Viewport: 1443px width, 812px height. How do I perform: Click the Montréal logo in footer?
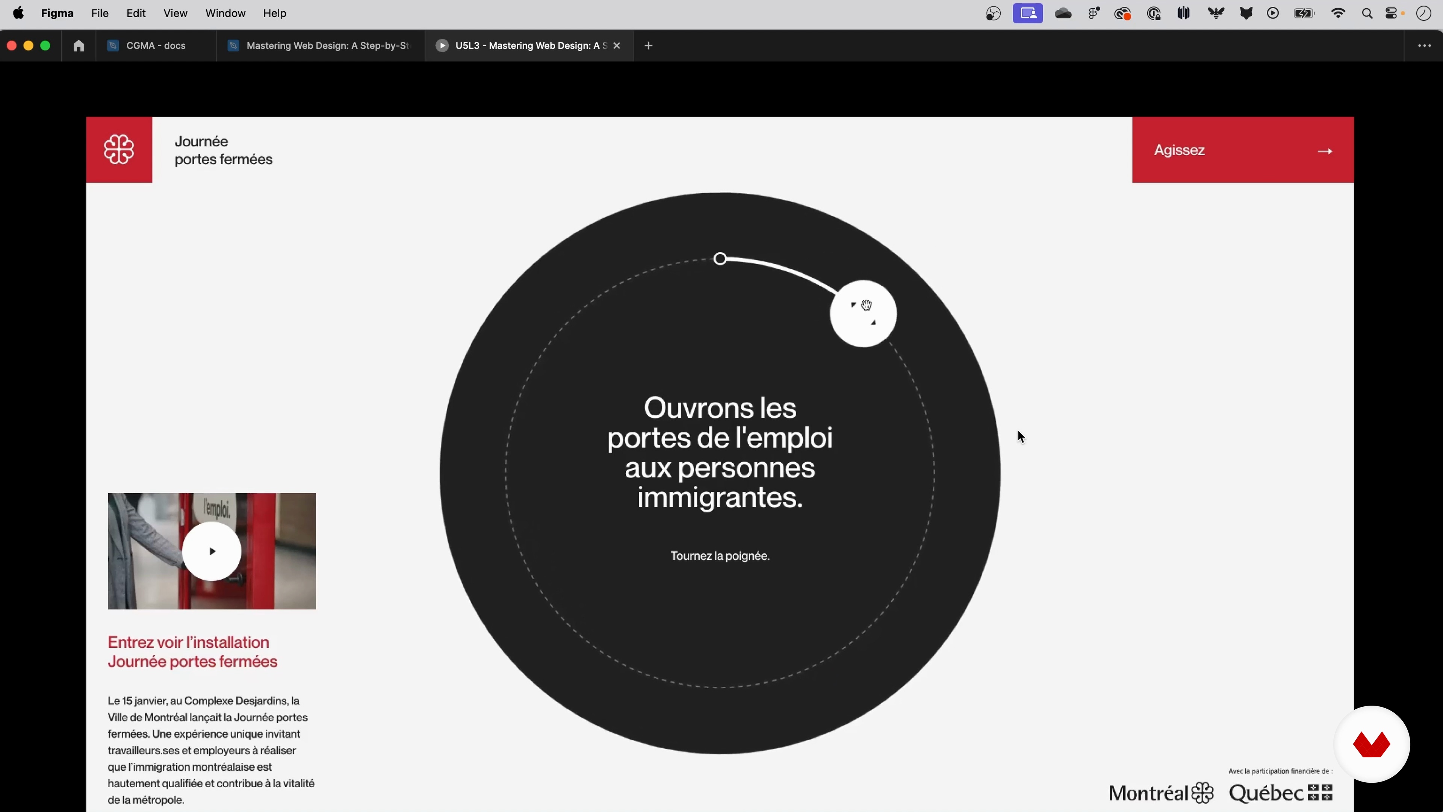(1161, 793)
